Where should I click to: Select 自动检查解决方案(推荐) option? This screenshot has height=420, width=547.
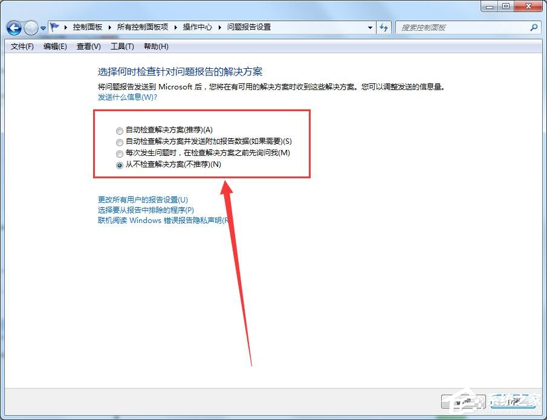119,131
